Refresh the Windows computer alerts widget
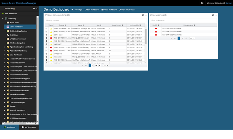Screen dimensions: 233x139 coord(143,15)
